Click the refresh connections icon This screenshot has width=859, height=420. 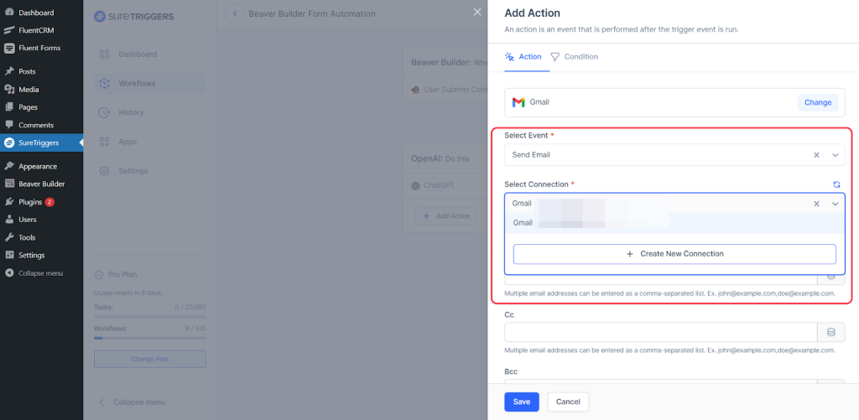pyautogui.click(x=836, y=184)
